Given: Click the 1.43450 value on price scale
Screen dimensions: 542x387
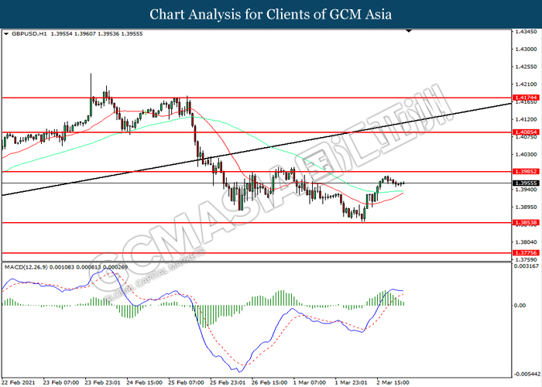Looking at the screenshot, I should (526, 33).
